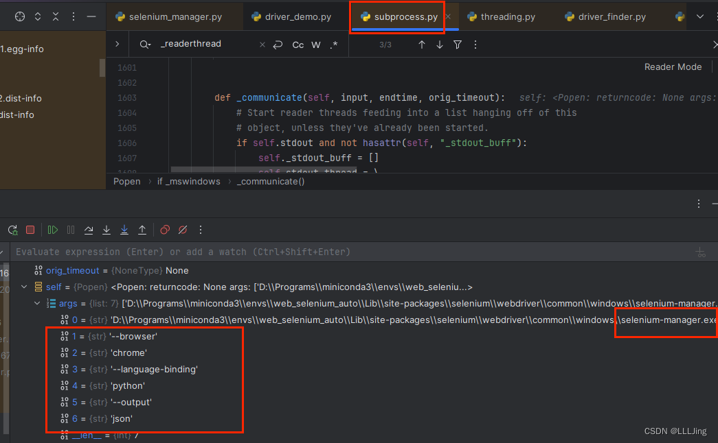This screenshot has width=718, height=443.
Task: Click the Mute Breakpoints icon
Action: (x=182, y=230)
